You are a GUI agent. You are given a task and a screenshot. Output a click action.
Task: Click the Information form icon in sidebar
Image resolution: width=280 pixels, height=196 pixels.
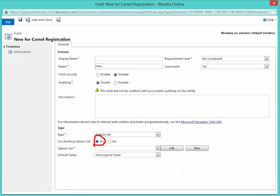point(10,52)
